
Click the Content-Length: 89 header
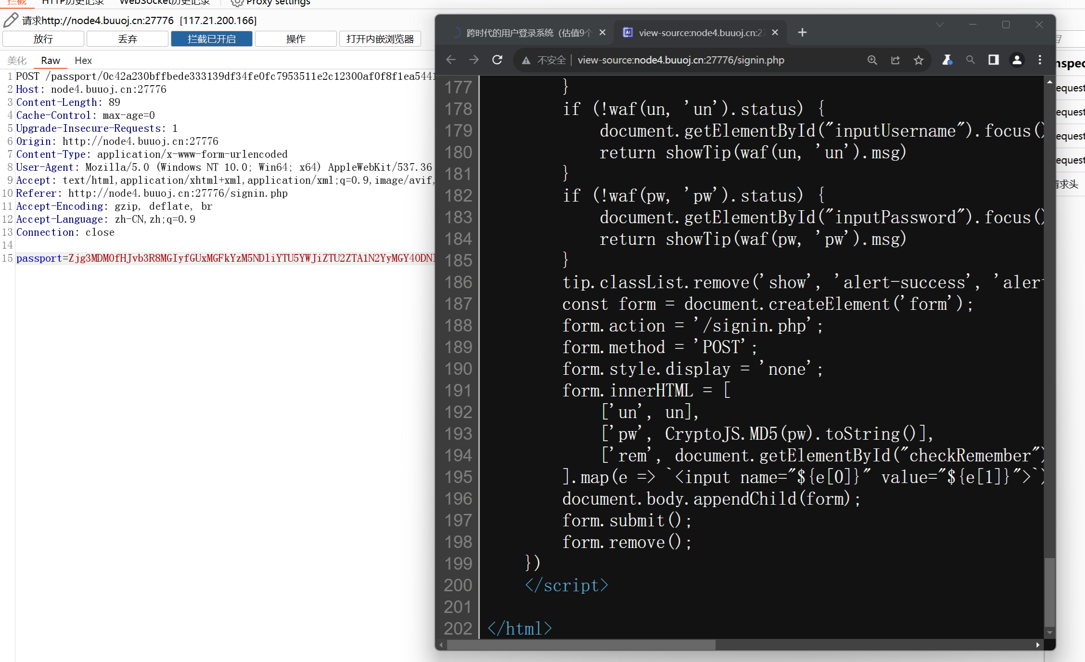(x=68, y=102)
